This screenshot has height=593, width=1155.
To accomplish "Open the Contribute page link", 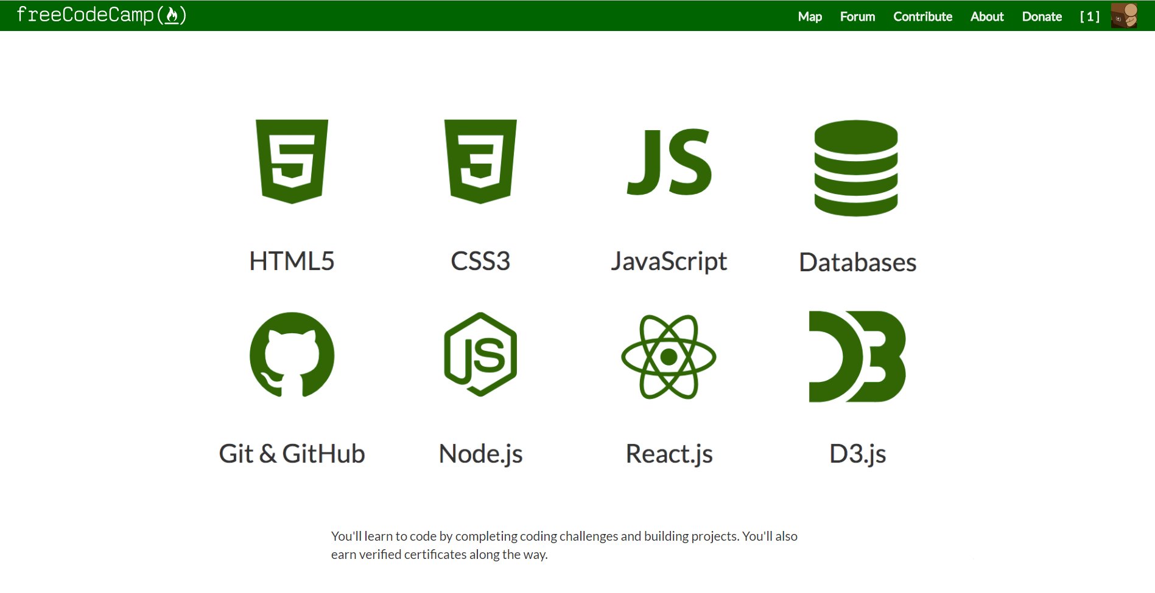I will pos(922,16).
